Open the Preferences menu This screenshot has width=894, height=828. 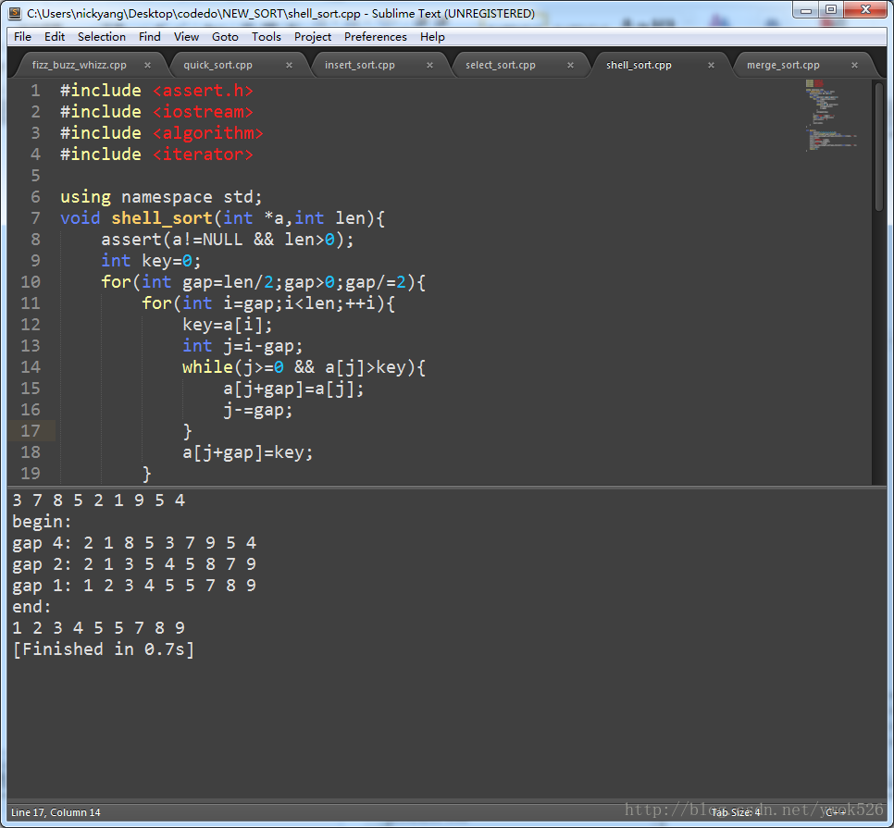tap(375, 37)
